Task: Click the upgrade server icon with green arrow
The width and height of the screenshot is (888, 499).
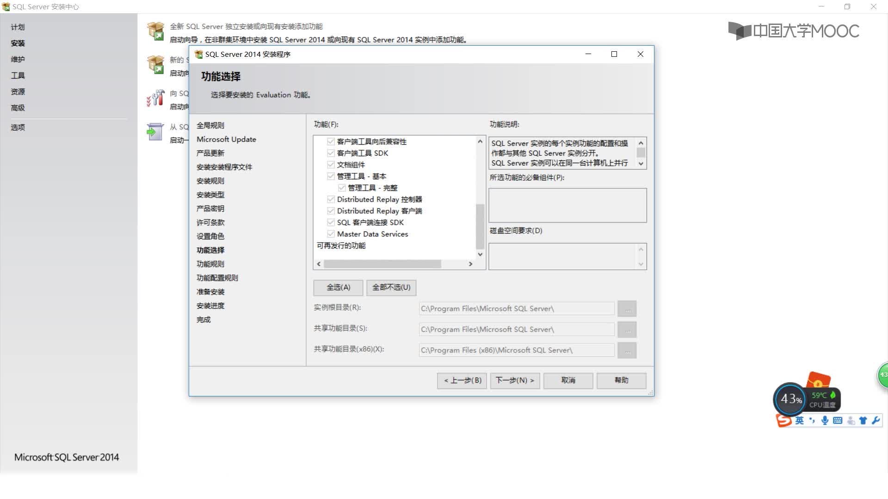Action: (x=155, y=132)
